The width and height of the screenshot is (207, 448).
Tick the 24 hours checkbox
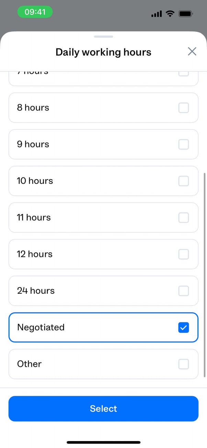184,291
